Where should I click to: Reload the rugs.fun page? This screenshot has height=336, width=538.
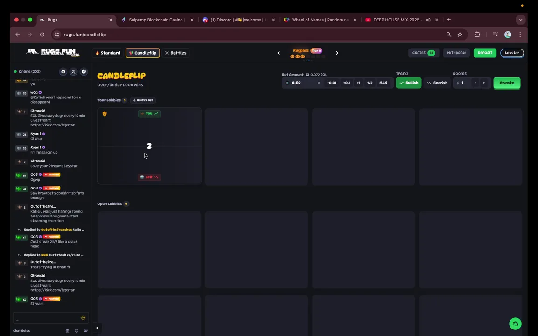click(x=42, y=35)
